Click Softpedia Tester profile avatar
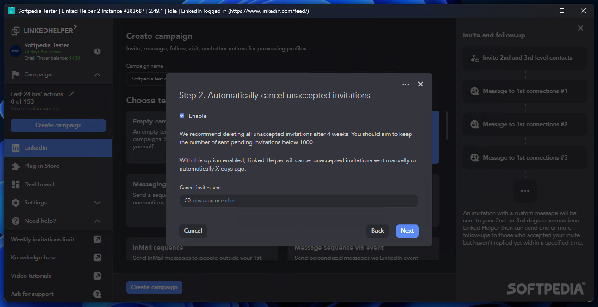The image size is (598, 307). tap(15, 51)
